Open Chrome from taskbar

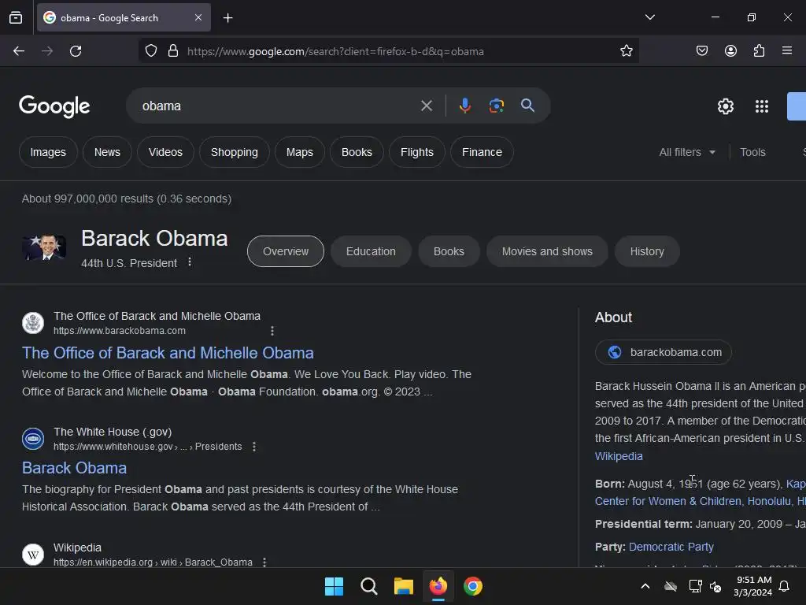(473, 586)
